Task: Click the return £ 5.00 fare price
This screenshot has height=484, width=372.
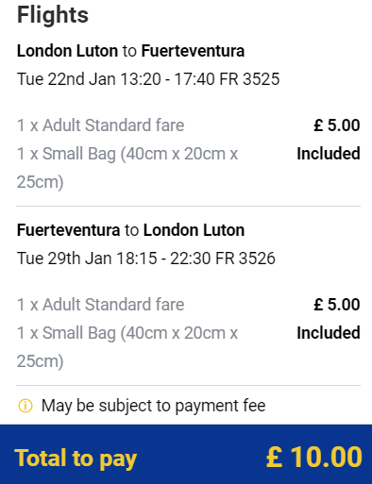Action: pos(337,305)
